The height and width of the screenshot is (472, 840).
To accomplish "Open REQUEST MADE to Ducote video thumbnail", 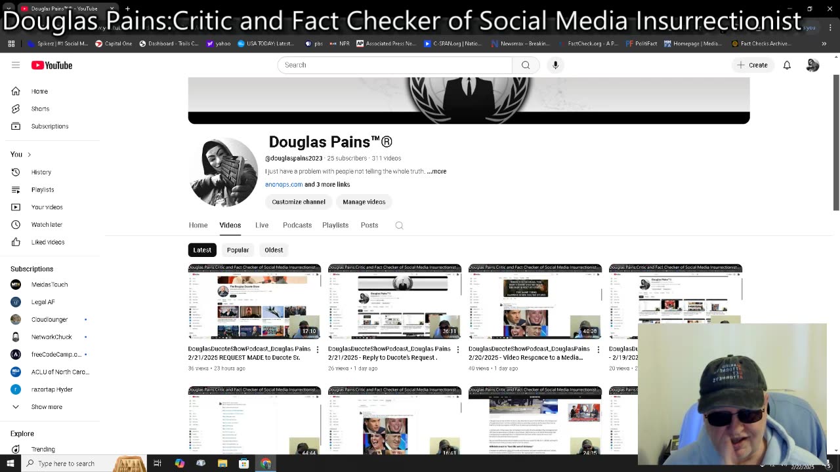I will point(255,302).
